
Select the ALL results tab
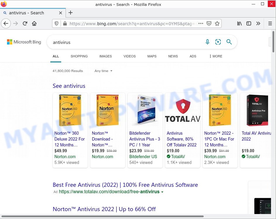(56, 56)
